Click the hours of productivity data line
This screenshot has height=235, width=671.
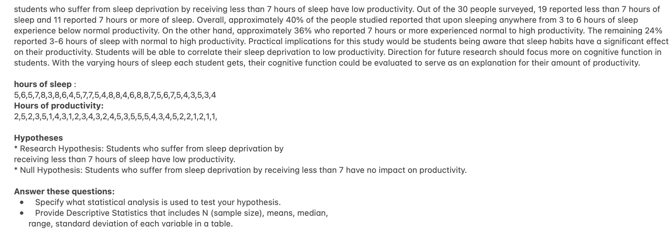tap(115, 117)
